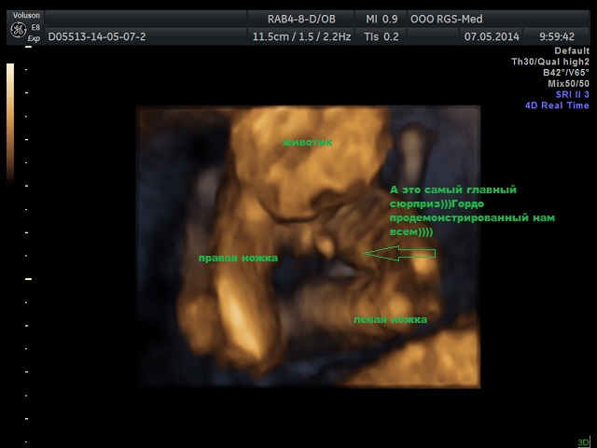Select the животик annotation label
The image size is (597, 448).
tap(308, 142)
